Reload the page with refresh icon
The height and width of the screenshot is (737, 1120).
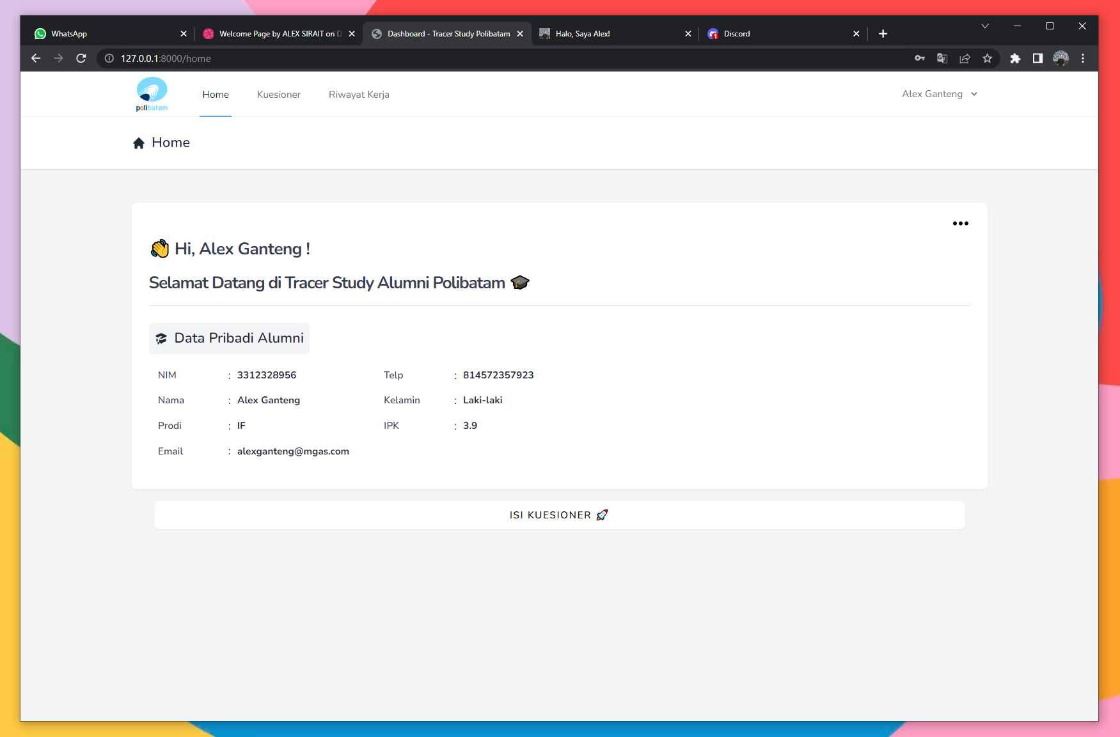click(81, 58)
